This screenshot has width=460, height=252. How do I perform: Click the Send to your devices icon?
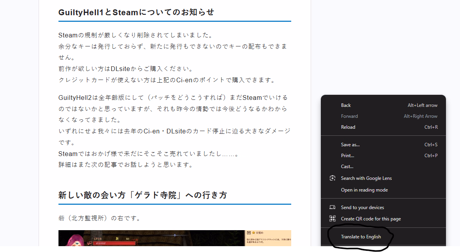point(333,208)
